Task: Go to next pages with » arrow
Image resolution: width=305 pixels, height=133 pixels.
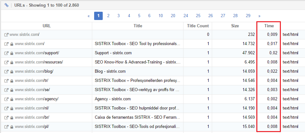Action: [259, 16]
